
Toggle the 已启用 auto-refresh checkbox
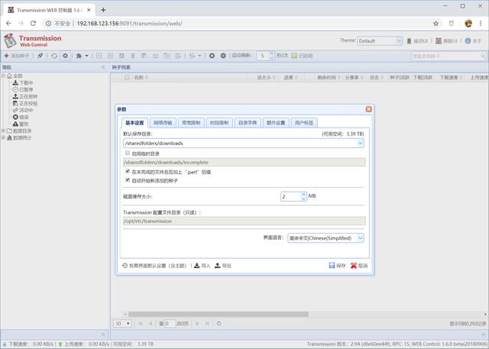click(294, 56)
